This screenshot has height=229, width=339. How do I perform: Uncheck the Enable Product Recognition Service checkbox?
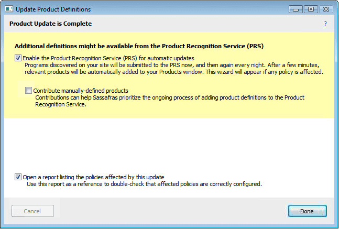click(18, 58)
